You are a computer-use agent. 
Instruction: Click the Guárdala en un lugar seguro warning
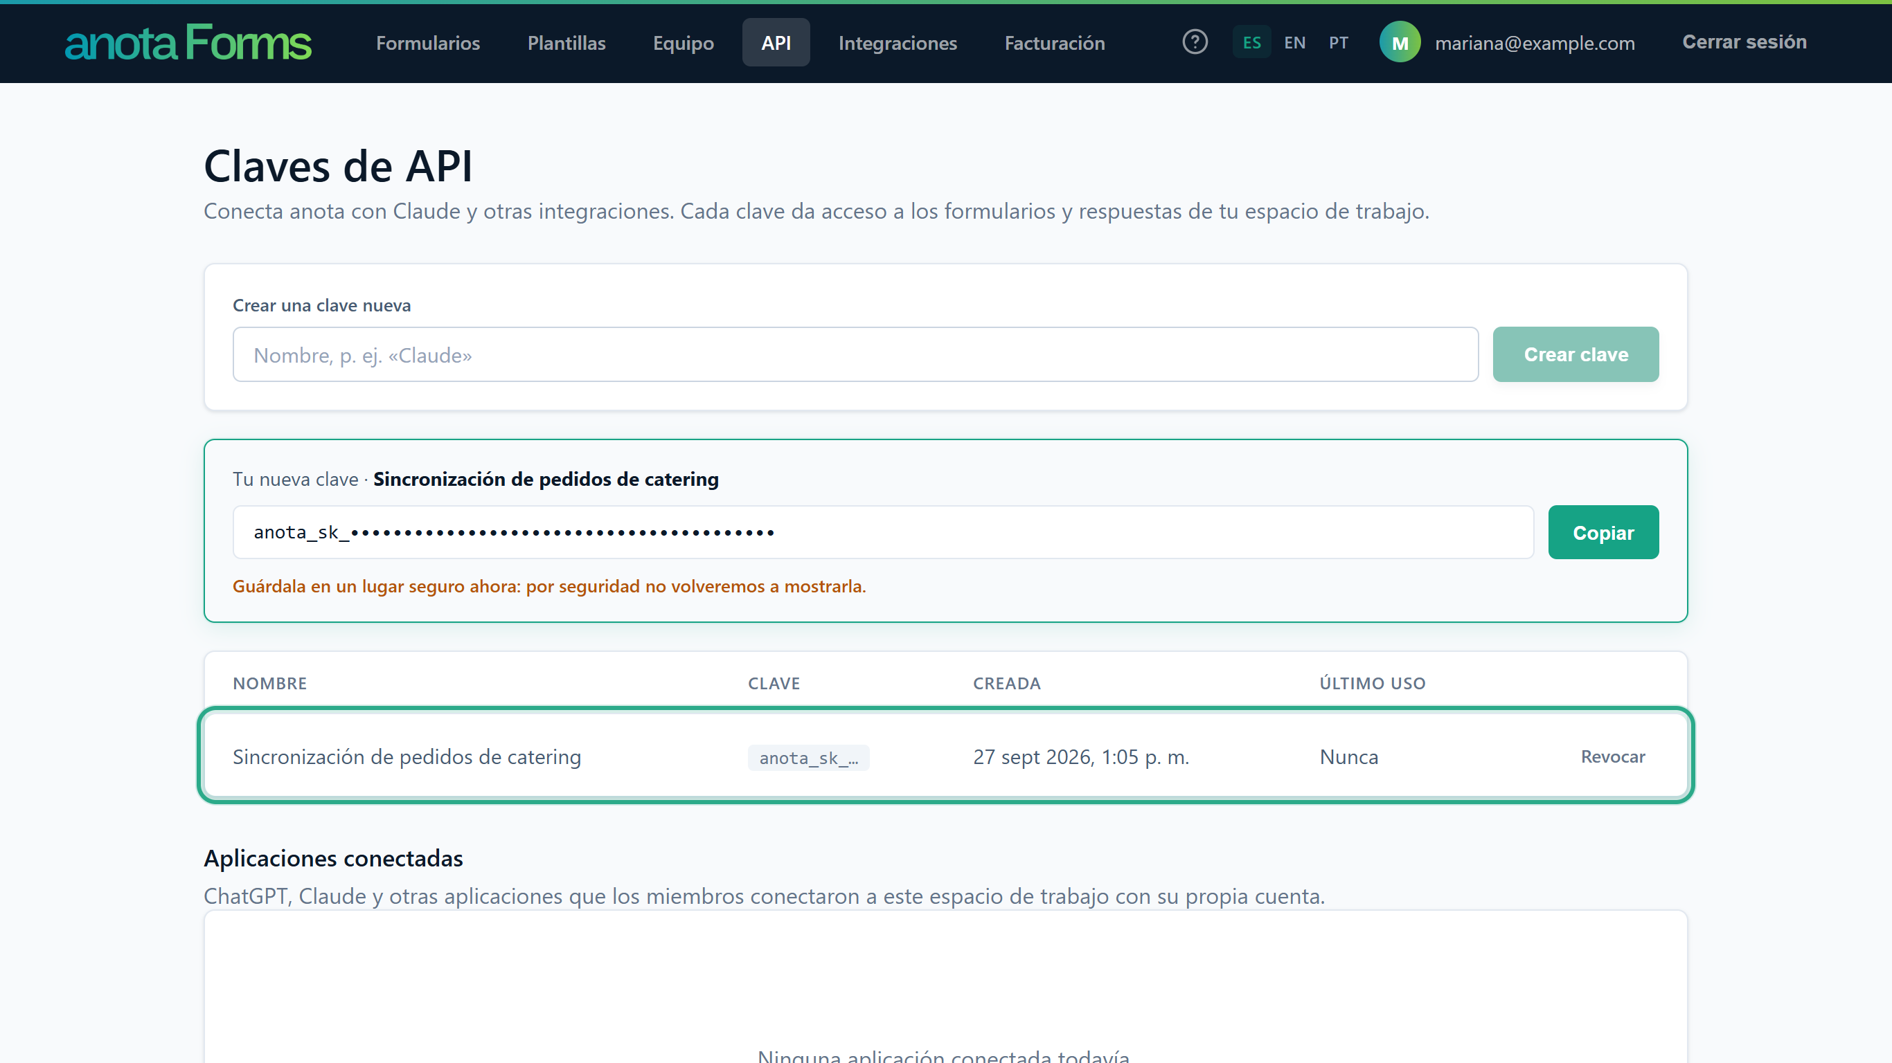[549, 585]
